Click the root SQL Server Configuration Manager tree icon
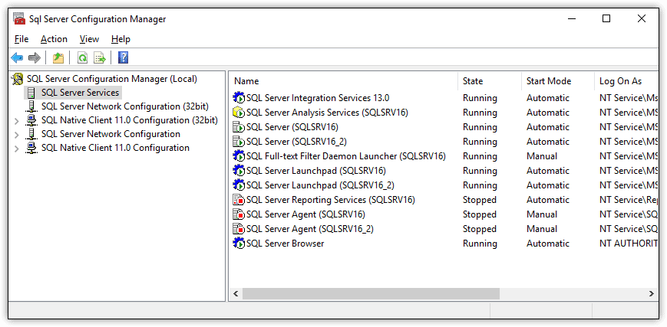667x327 pixels. pyautogui.click(x=18, y=79)
